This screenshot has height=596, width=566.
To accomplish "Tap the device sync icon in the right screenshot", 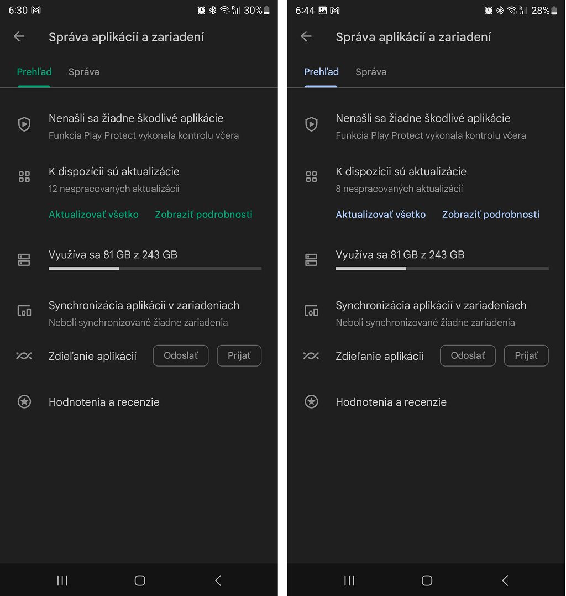I will [x=311, y=311].
